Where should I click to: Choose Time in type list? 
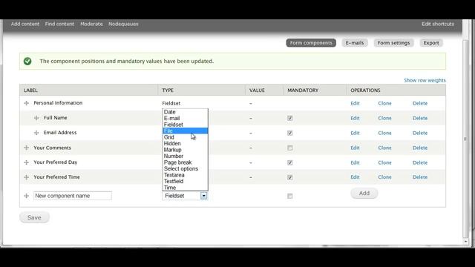185,188
